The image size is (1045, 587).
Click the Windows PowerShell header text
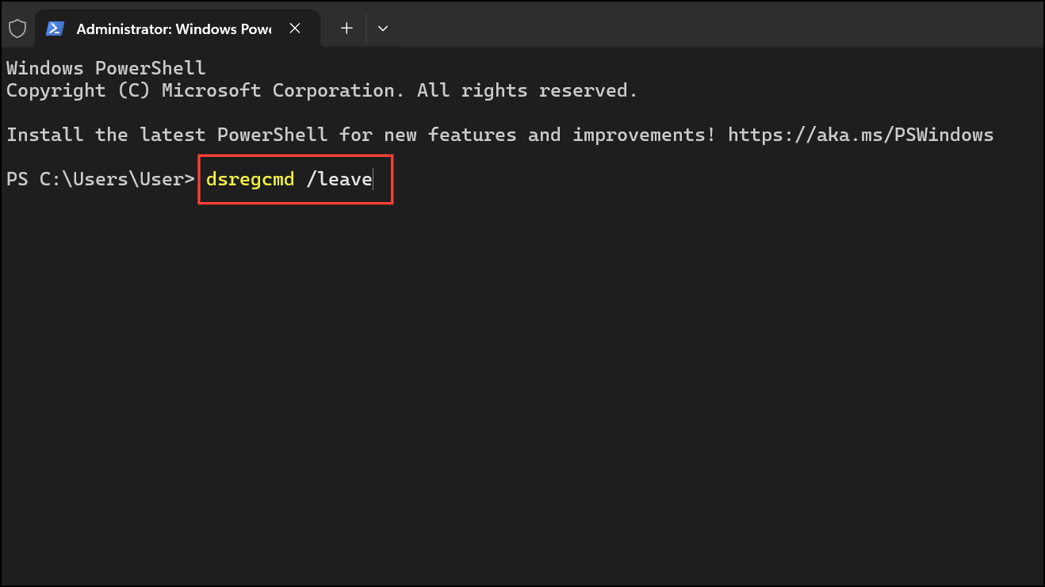105,67
